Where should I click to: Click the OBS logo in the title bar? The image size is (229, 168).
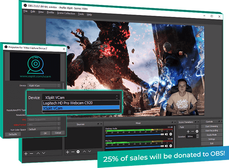[x=25, y=5]
